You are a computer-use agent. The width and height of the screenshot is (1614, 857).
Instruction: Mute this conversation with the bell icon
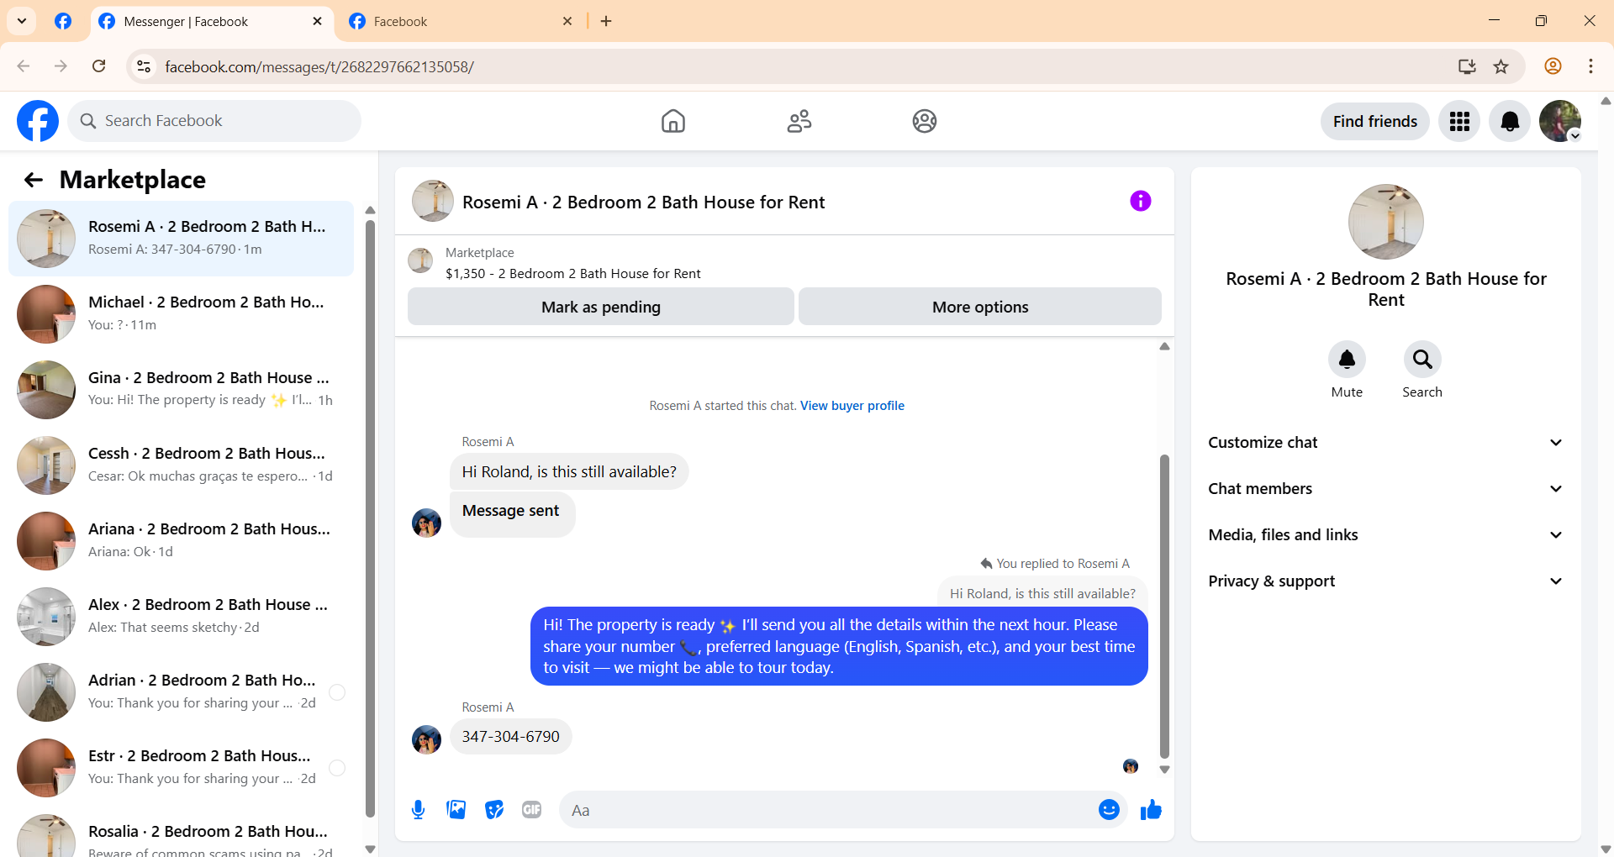tap(1347, 360)
